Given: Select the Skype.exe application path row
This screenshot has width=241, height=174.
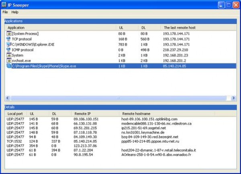Looking at the screenshot, I should coord(120,66).
